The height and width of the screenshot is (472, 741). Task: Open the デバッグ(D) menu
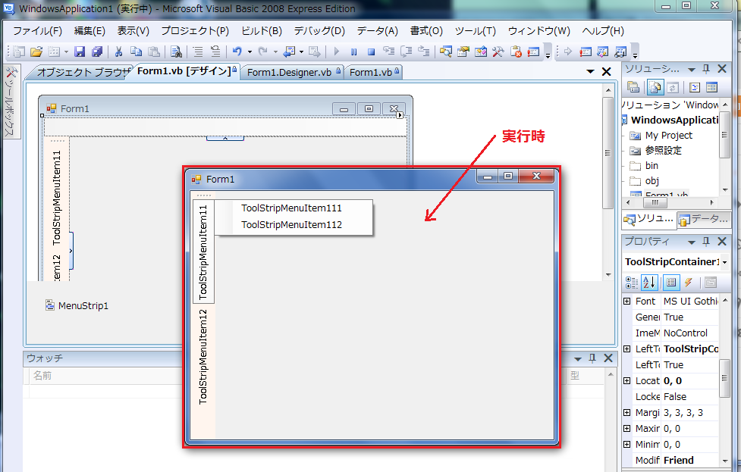[319, 31]
